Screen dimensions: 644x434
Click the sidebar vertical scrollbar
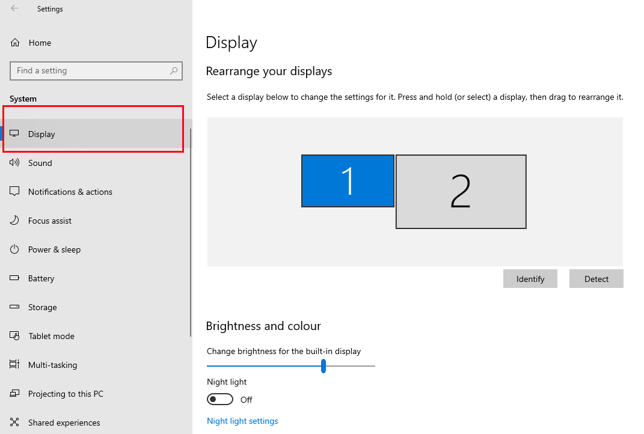click(191, 233)
